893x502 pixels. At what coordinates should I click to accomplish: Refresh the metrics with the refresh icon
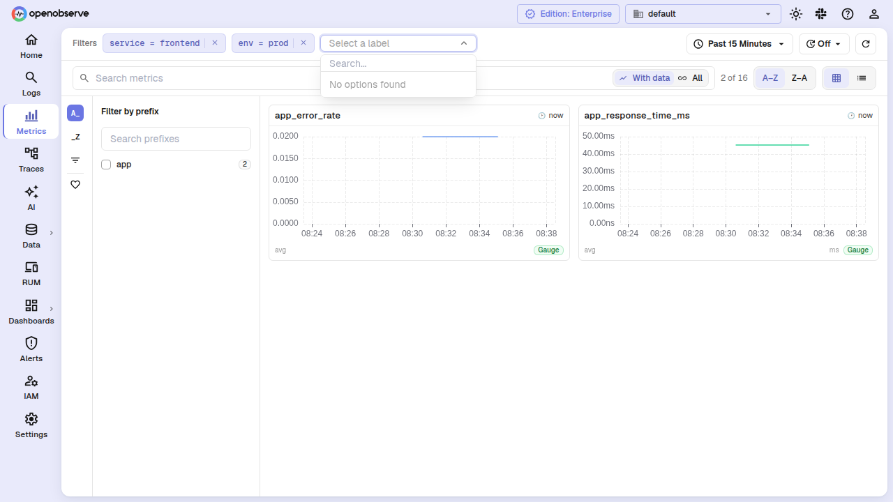pyautogui.click(x=866, y=43)
